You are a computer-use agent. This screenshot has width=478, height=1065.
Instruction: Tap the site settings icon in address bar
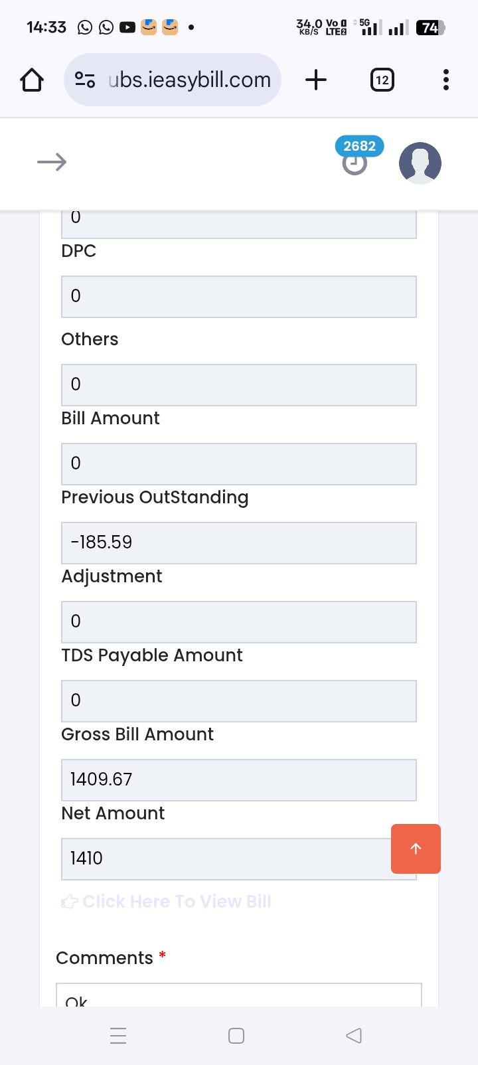(x=85, y=80)
